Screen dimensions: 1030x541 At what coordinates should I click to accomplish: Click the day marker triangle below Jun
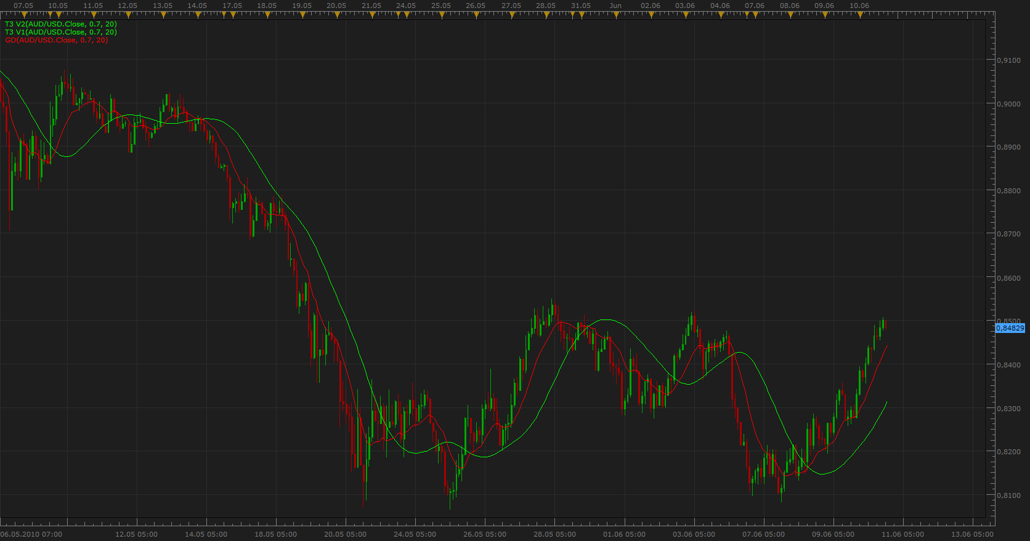tap(615, 15)
